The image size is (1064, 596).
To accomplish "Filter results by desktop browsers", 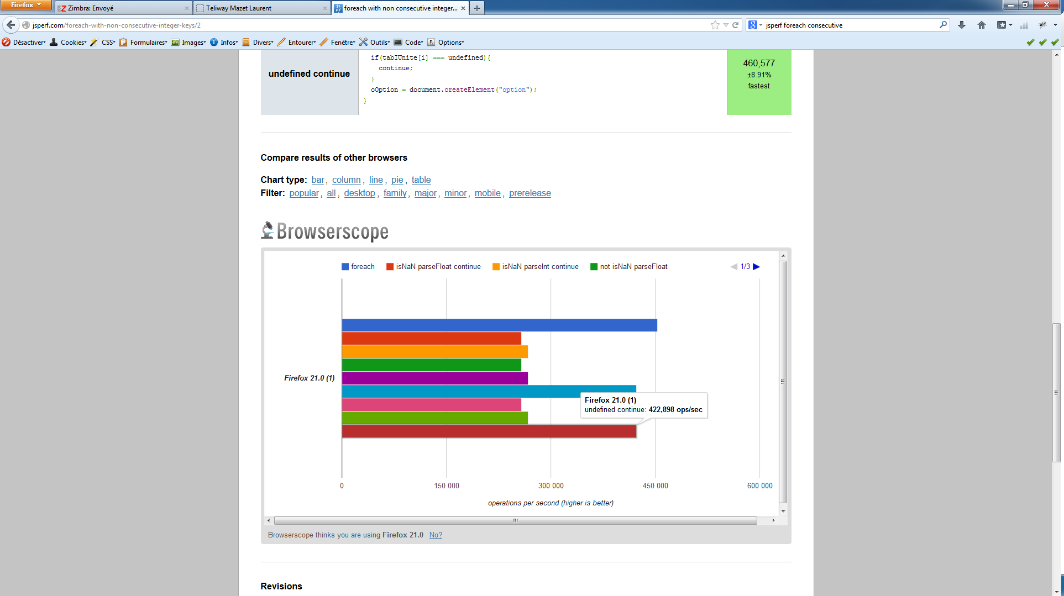I will click(x=359, y=193).
